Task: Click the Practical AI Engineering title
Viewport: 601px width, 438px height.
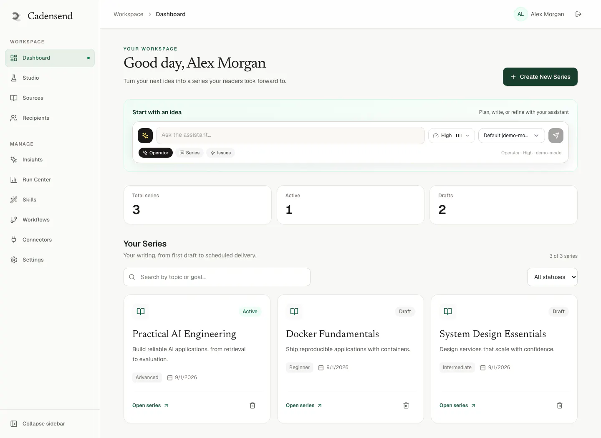Action: [x=184, y=334]
